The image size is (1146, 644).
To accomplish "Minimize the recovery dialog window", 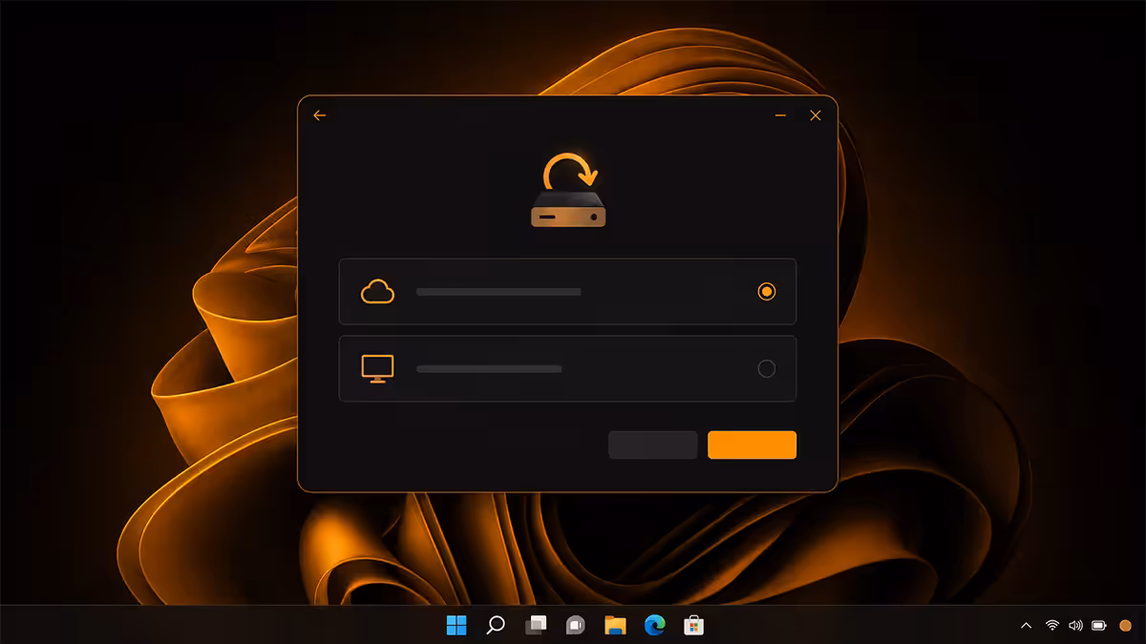I will pyautogui.click(x=780, y=115).
